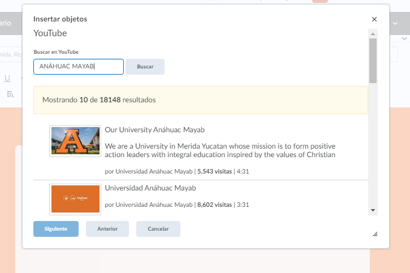The image size is (410, 273).
Task: Click the Anterior button
Action: point(107,229)
